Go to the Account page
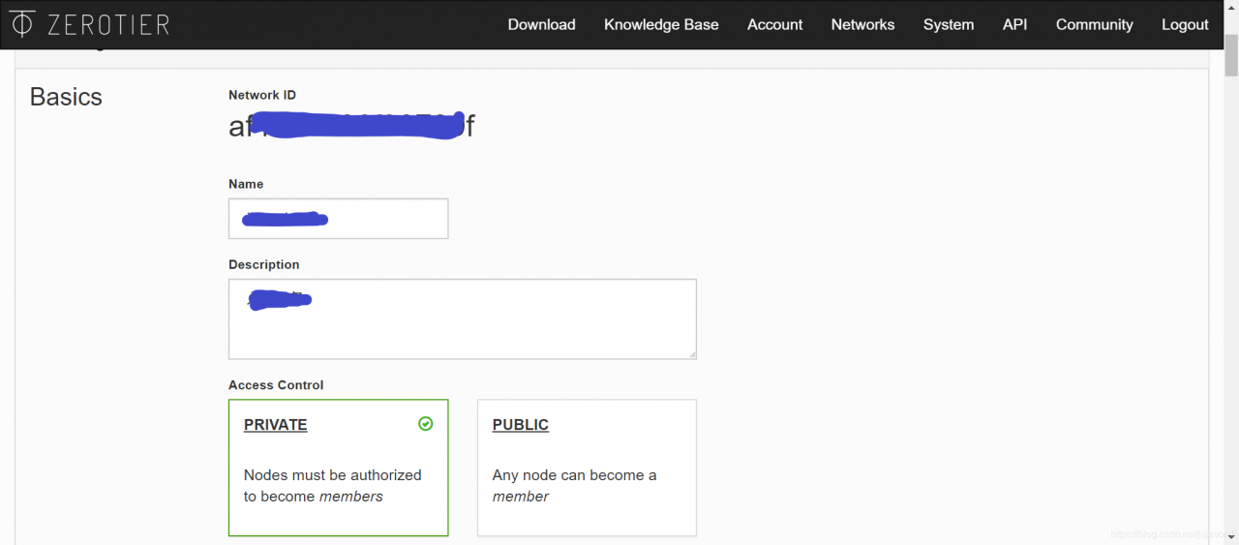1239x545 pixels. [774, 25]
